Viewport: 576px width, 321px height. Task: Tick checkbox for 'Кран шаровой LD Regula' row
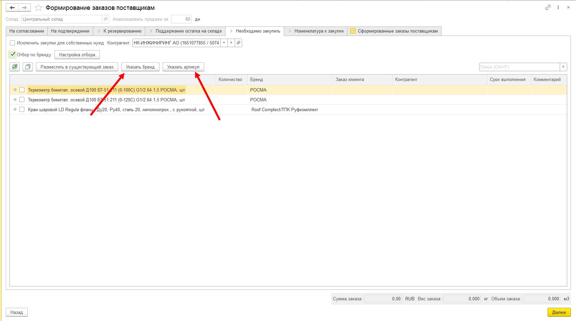point(22,109)
